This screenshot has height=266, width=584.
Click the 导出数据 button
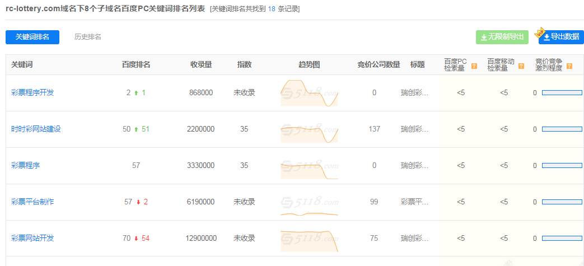point(561,37)
